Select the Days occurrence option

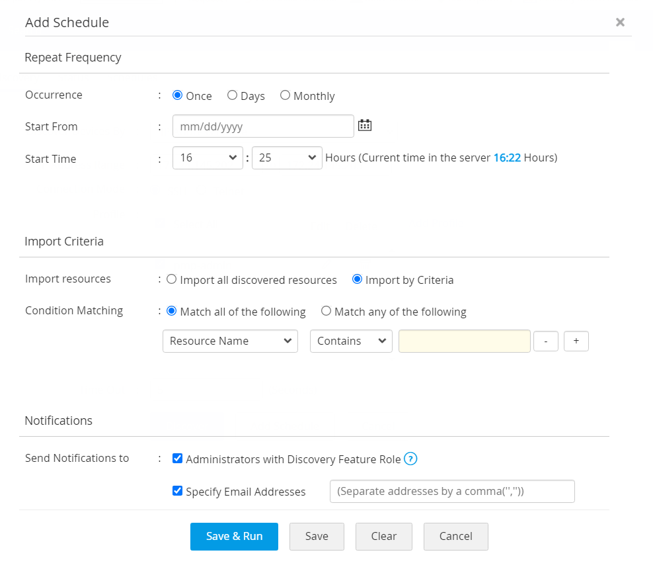click(x=232, y=95)
